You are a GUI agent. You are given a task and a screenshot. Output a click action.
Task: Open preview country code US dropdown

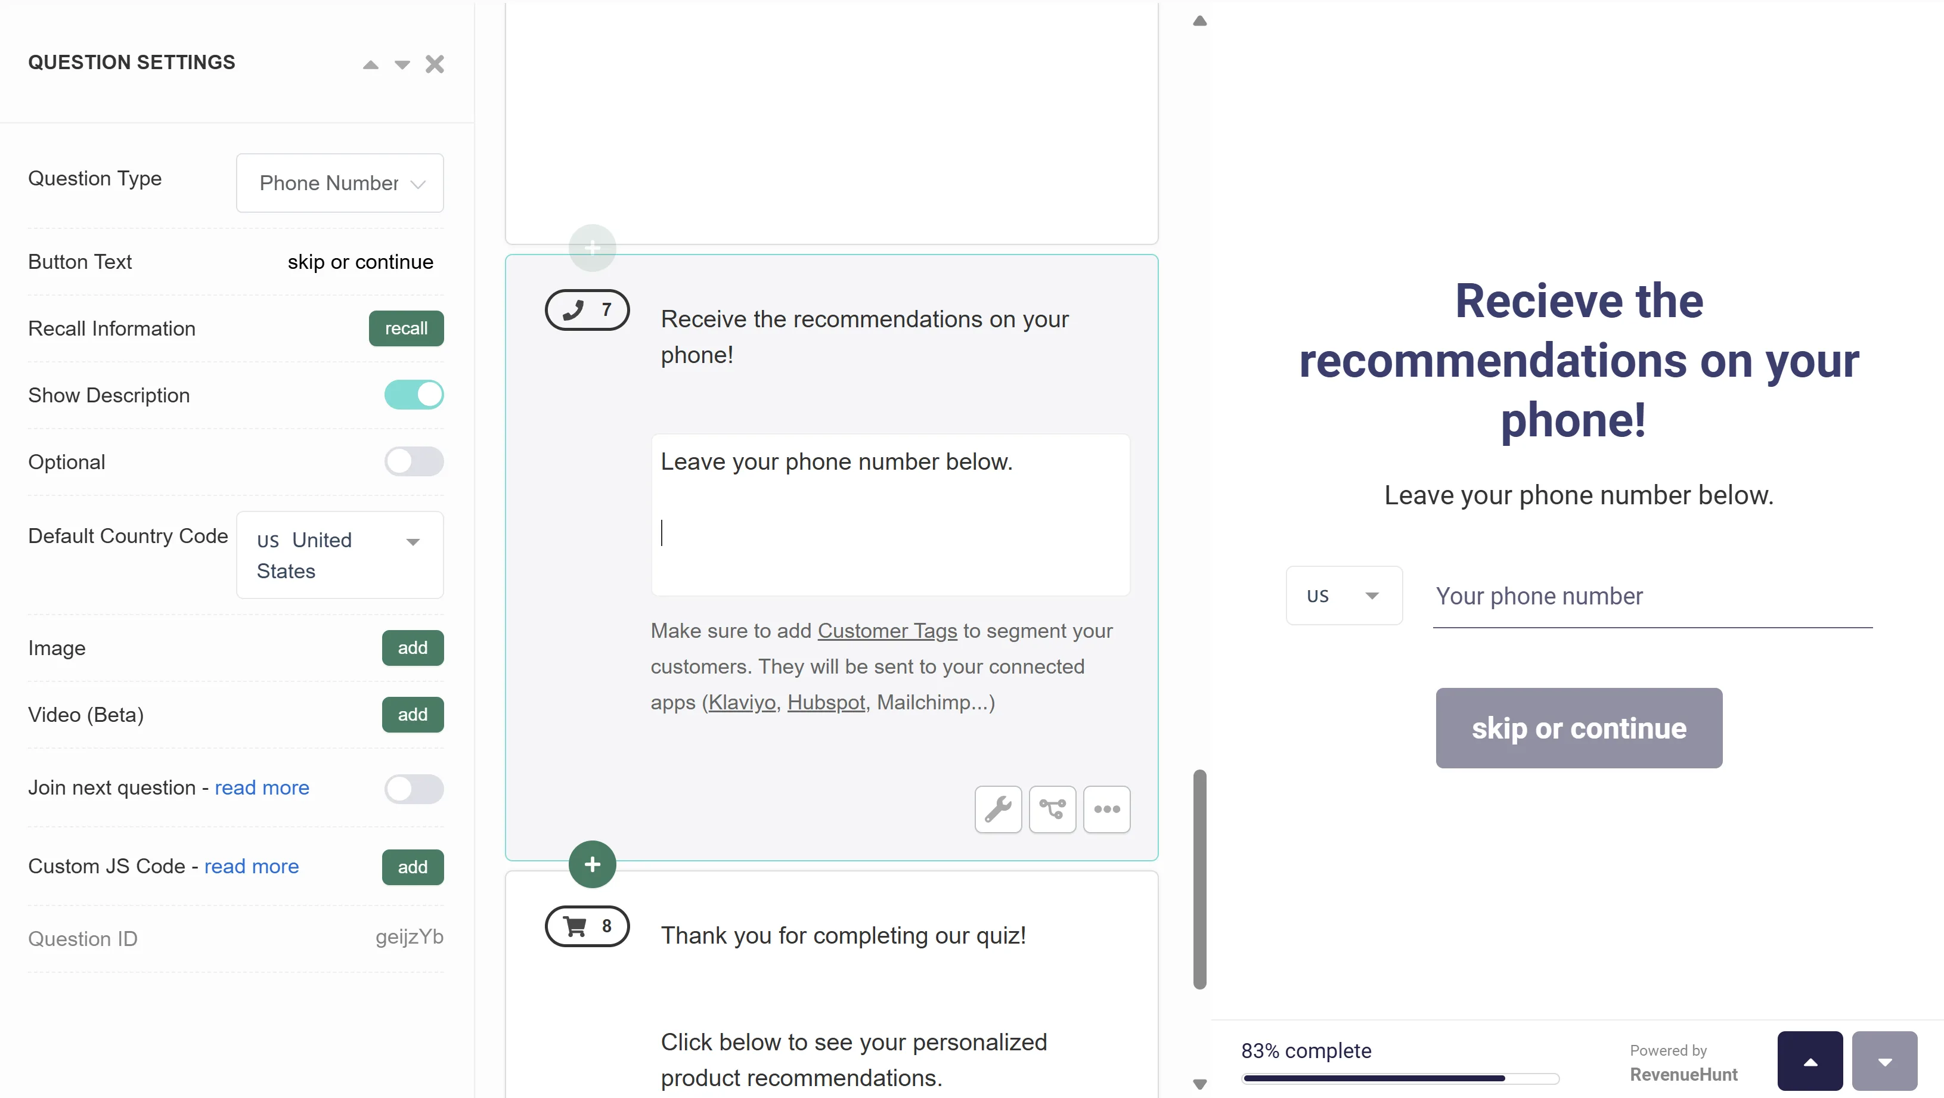coord(1344,595)
